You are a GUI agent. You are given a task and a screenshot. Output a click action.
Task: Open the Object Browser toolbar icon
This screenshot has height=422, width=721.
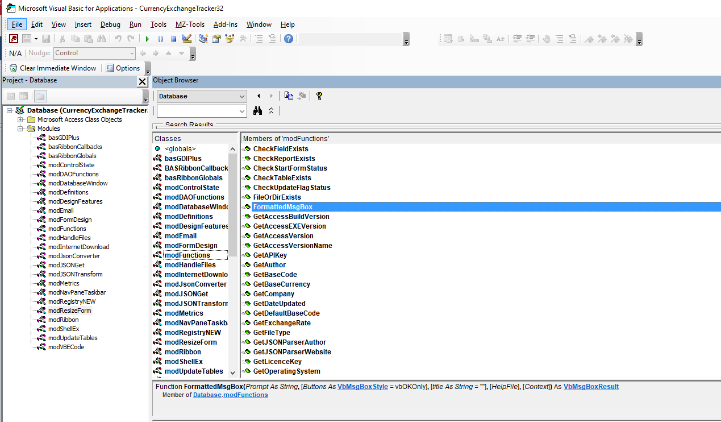tap(230, 39)
